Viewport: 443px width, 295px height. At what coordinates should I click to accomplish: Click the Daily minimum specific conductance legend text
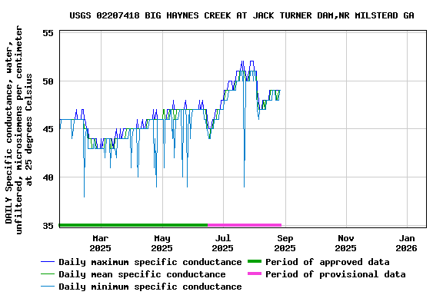[150, 287]
